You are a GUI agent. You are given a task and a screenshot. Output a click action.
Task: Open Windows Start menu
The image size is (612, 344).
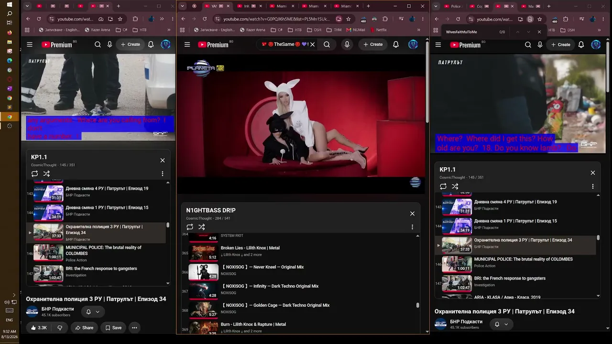tap(10, 5)
